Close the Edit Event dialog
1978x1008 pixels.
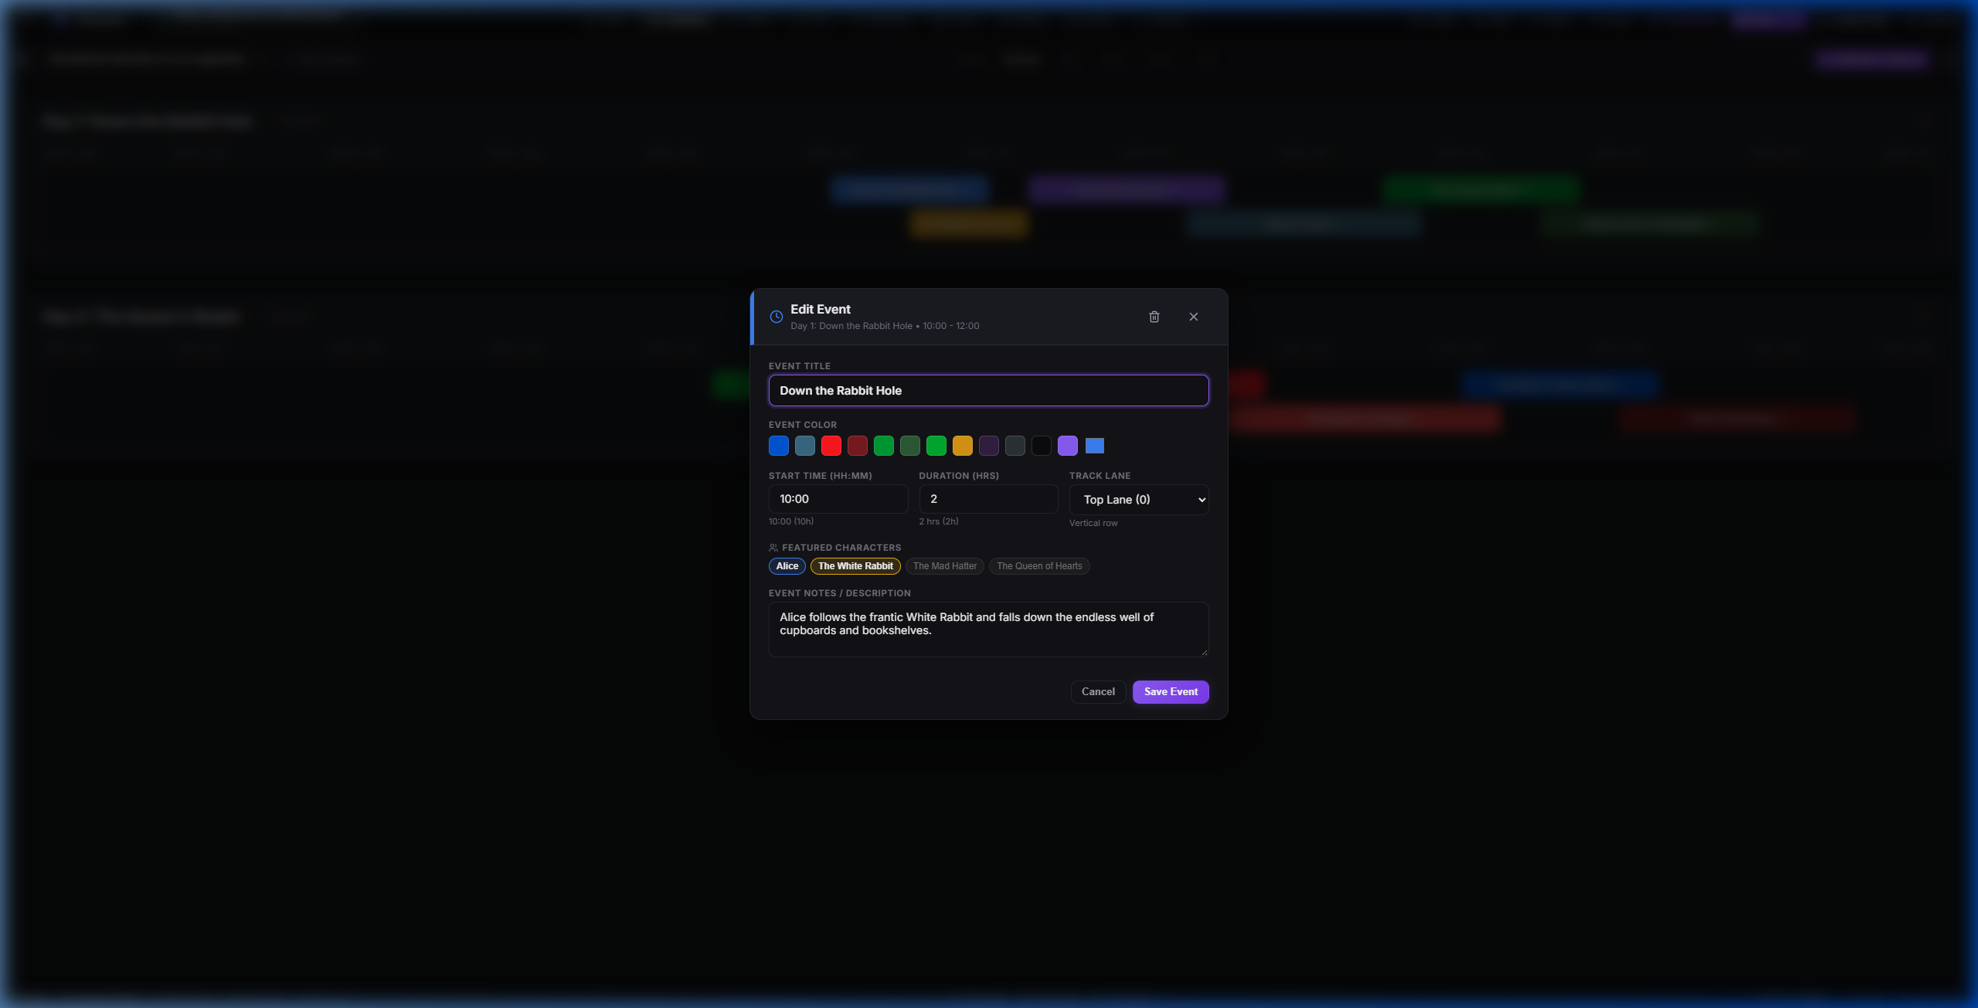[x=1193, y=317]
